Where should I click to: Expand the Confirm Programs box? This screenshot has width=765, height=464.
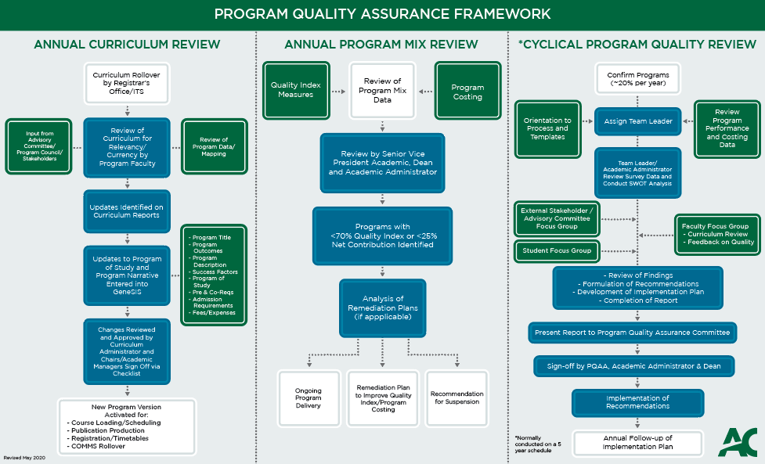pos(637,78)
